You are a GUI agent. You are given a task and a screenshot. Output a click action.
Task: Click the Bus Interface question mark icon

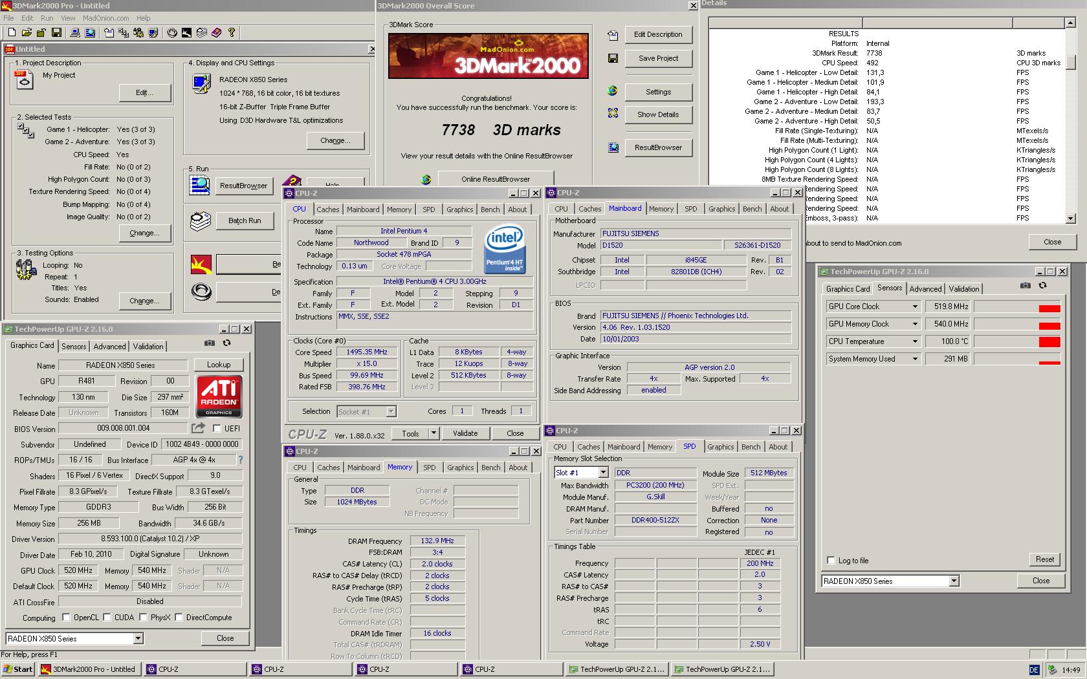240,460
